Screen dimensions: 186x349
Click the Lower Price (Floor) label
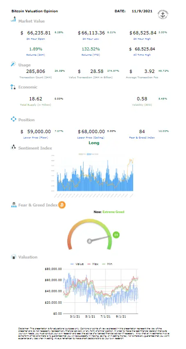point(36,138)
